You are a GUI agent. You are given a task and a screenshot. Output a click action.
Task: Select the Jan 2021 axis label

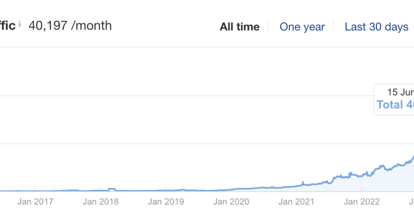tap(296, 202)
